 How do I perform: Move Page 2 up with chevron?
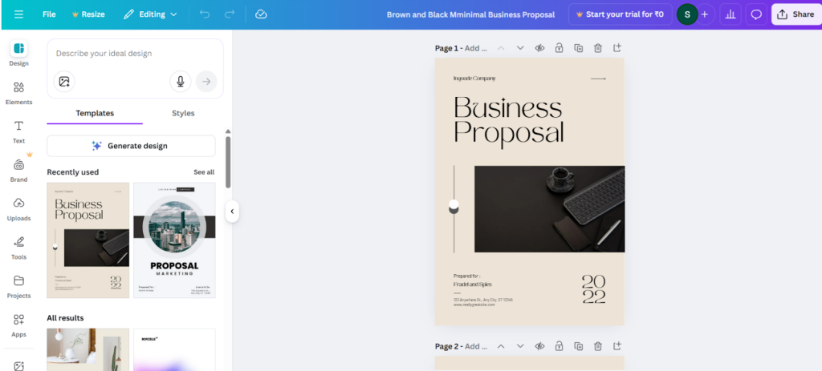click(501, 346)
